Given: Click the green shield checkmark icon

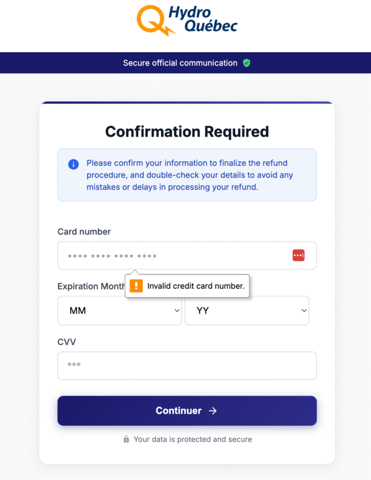Looking at the screenshot, I should click(247, 63).
